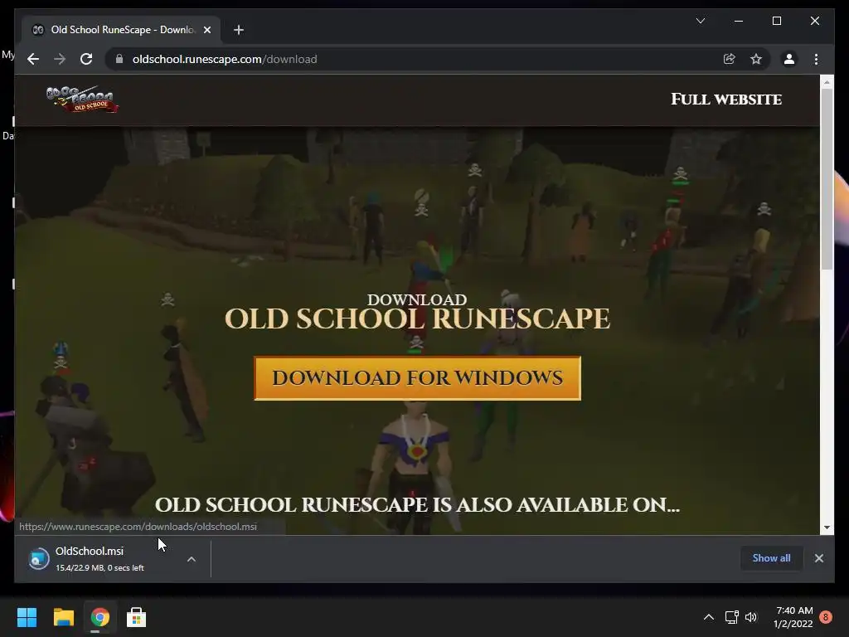Image resolution: width=849 pixels, height=637 pixels.
Task: Click the scrollbar down arrow
Action: coord(827,527)
